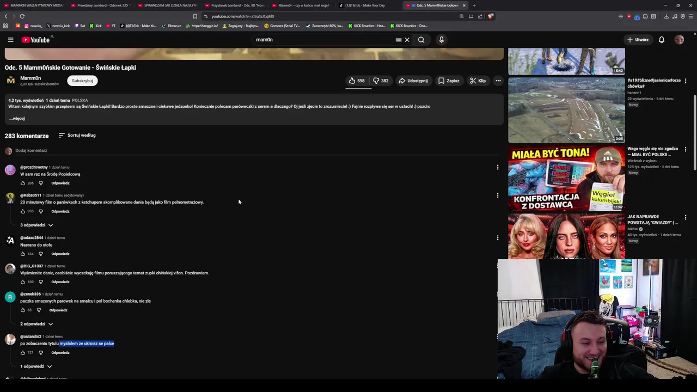Reply to @BIG_G1337 with Odpowiedz
697x392 pixels.
(60, 282)
